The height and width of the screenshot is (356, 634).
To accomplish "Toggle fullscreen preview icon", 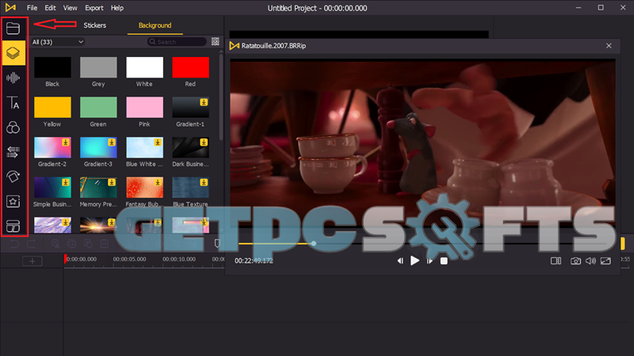I will coord(605,261).
